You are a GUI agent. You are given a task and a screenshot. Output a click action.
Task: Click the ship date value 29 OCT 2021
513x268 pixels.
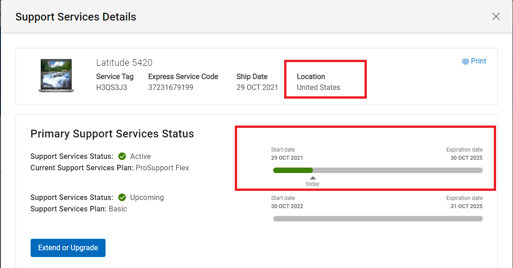point(257,87)
